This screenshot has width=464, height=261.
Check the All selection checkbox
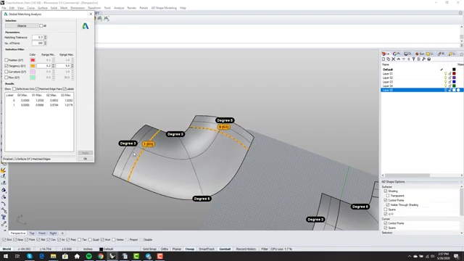[41, 26]
